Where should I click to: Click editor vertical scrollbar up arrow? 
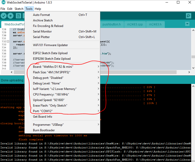pos(193,30)
